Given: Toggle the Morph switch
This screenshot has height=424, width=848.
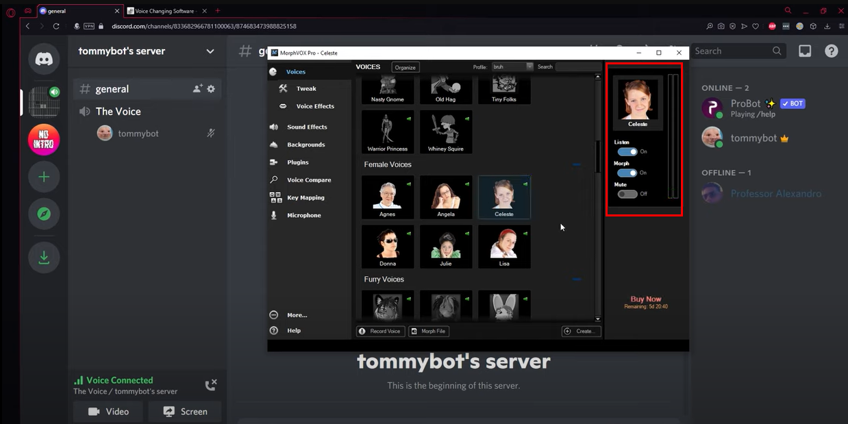Looking at the screenshot, I should pyautogui.click(x=627, y=173).
